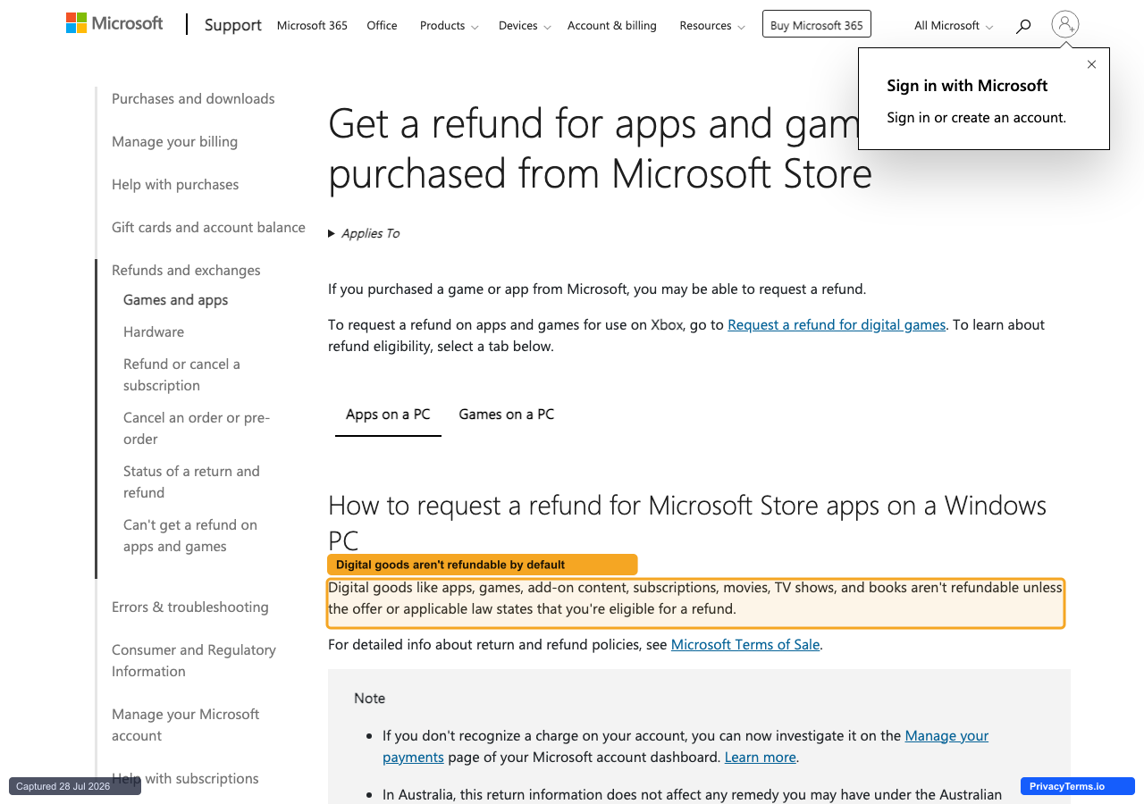Open the Microsoft Terms of Sale link

tap(745, 644)
